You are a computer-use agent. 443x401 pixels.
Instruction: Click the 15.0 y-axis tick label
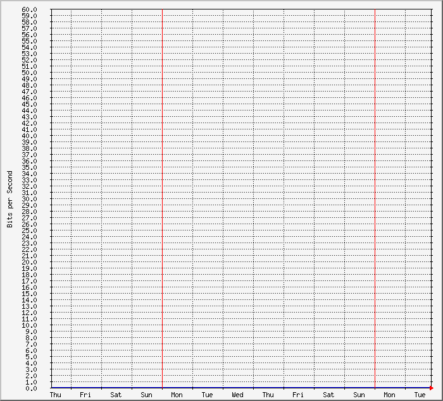pyautogui.click(x=29, y=294)
